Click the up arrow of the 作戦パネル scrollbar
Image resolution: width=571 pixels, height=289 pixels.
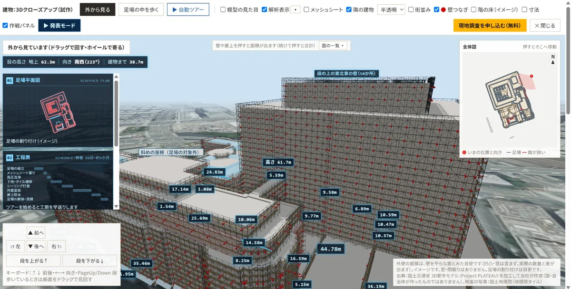point(117,76)
